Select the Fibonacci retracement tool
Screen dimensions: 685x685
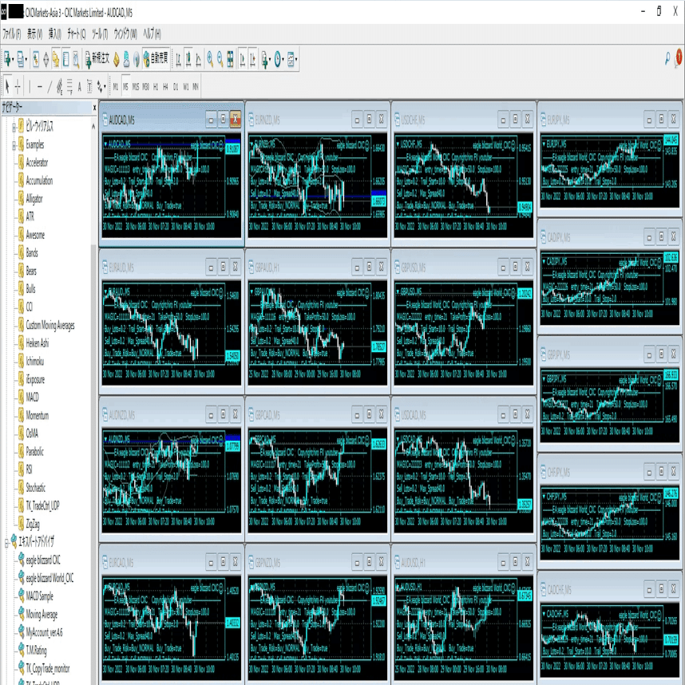click(69, 86)
